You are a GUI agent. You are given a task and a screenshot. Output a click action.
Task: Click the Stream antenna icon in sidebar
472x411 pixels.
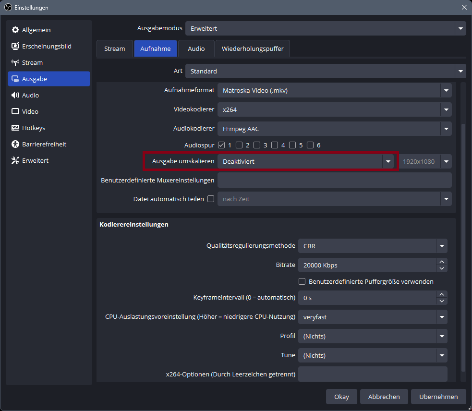pos(15,62)
